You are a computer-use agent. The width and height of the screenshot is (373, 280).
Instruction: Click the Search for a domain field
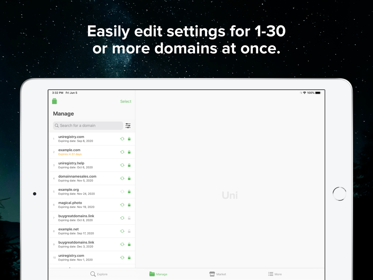(88, 125)
